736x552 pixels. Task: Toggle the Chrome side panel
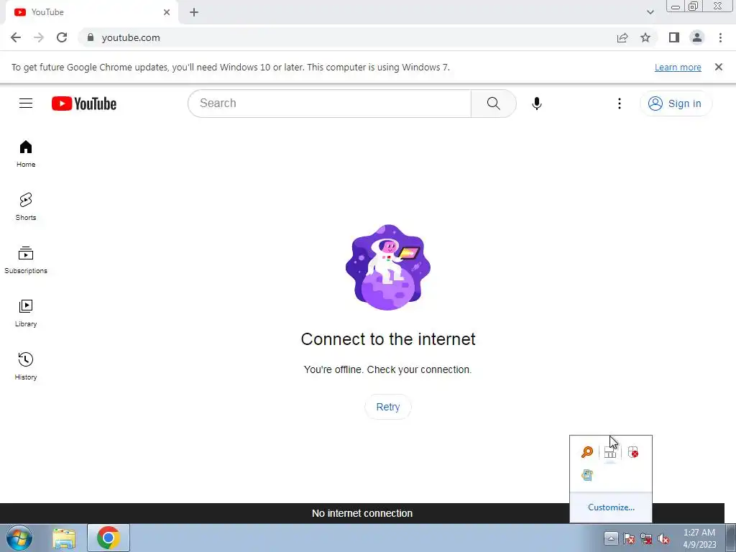coord(674,37)
